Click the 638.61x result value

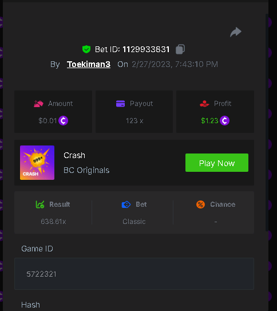53,221
